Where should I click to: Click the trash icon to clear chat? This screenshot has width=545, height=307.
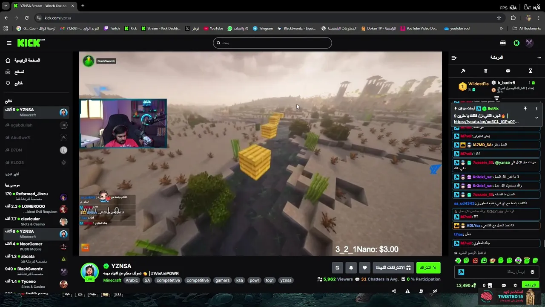(x=485, y=71)
